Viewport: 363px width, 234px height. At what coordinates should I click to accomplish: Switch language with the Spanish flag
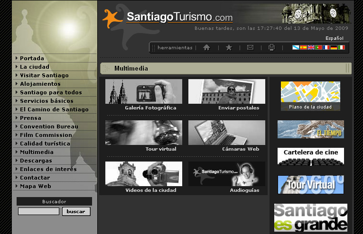coord(303,47)
